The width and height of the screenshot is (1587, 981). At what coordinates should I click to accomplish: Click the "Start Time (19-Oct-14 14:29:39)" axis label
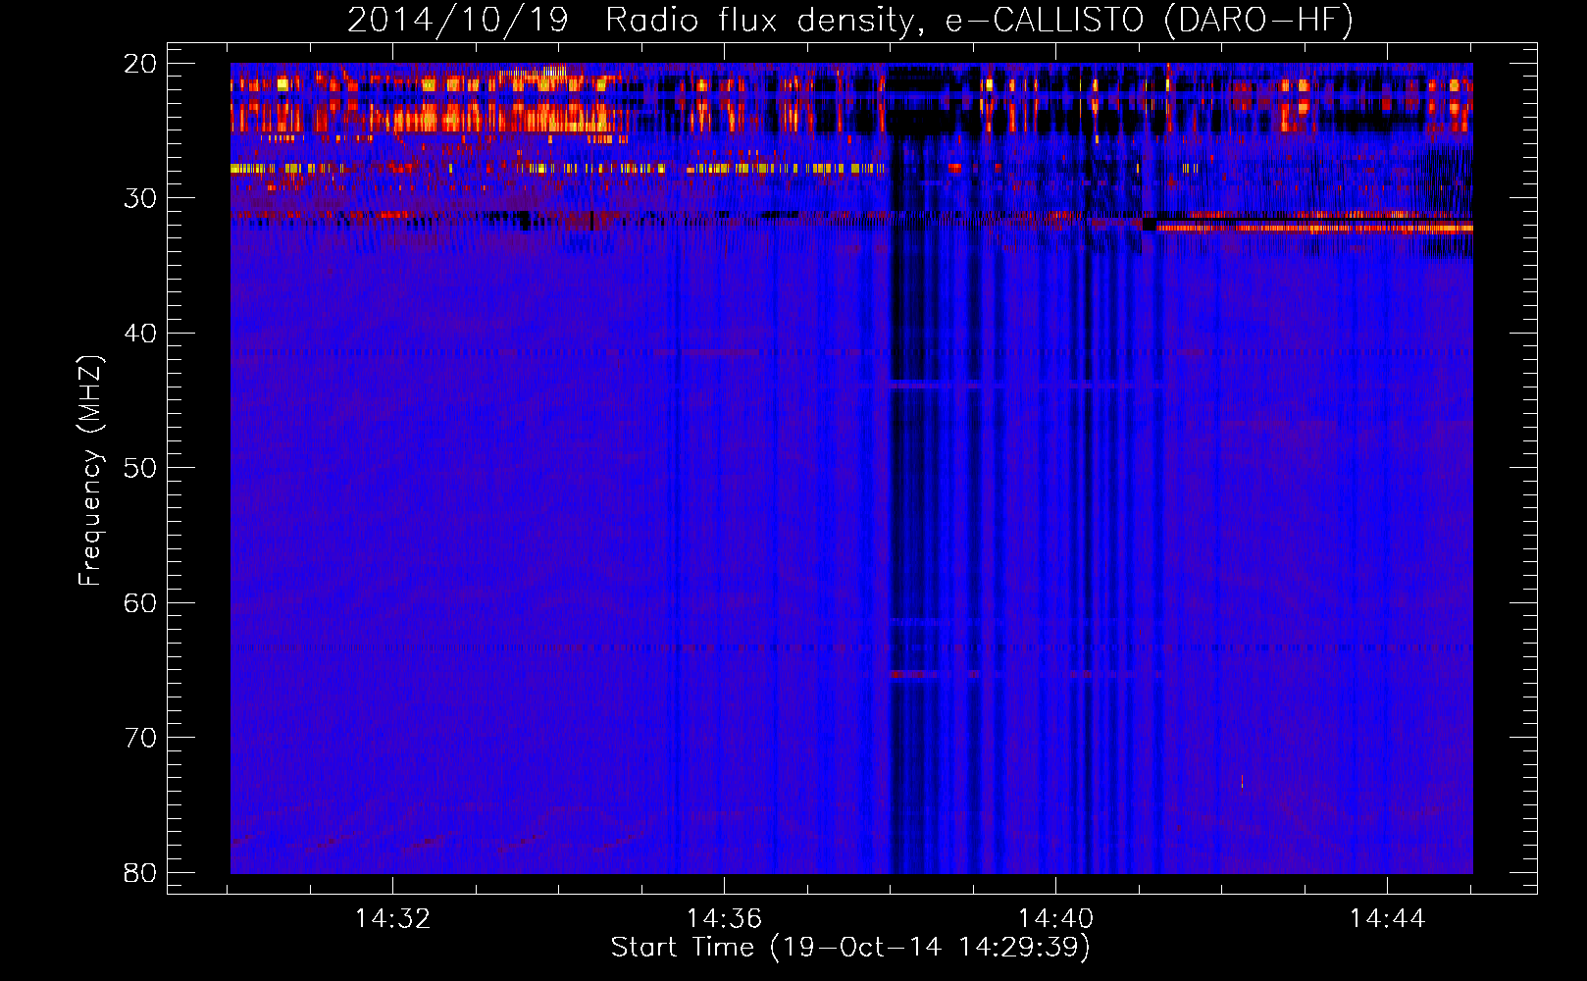point(850,948)
